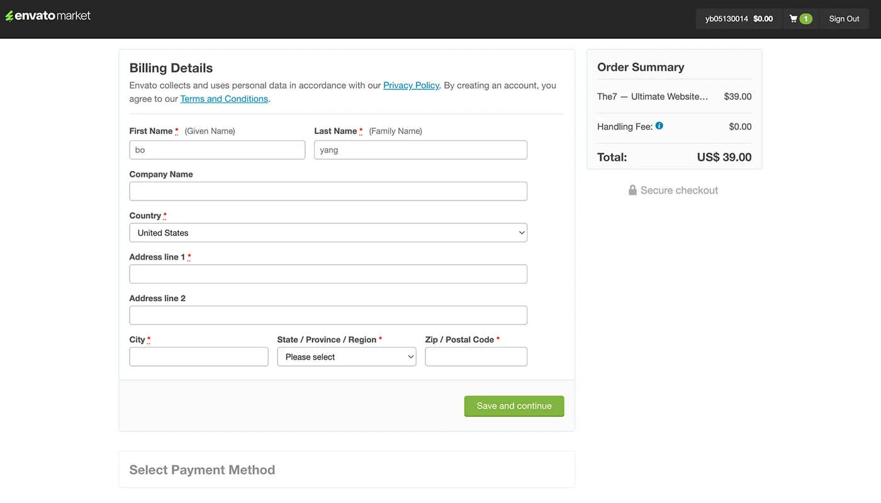
Task: Open the shopping cart icon
Action: coord(794,19)
